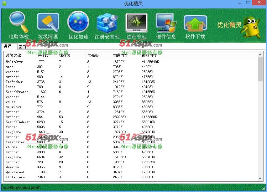Image resolution: width=267 pixels, height=192 pixels.
Task: Click the toolStripStatusLabel1 status text
Action: (x=21, y=188)
